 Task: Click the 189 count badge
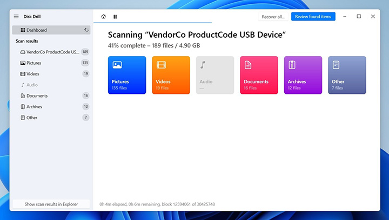(85, 52)
